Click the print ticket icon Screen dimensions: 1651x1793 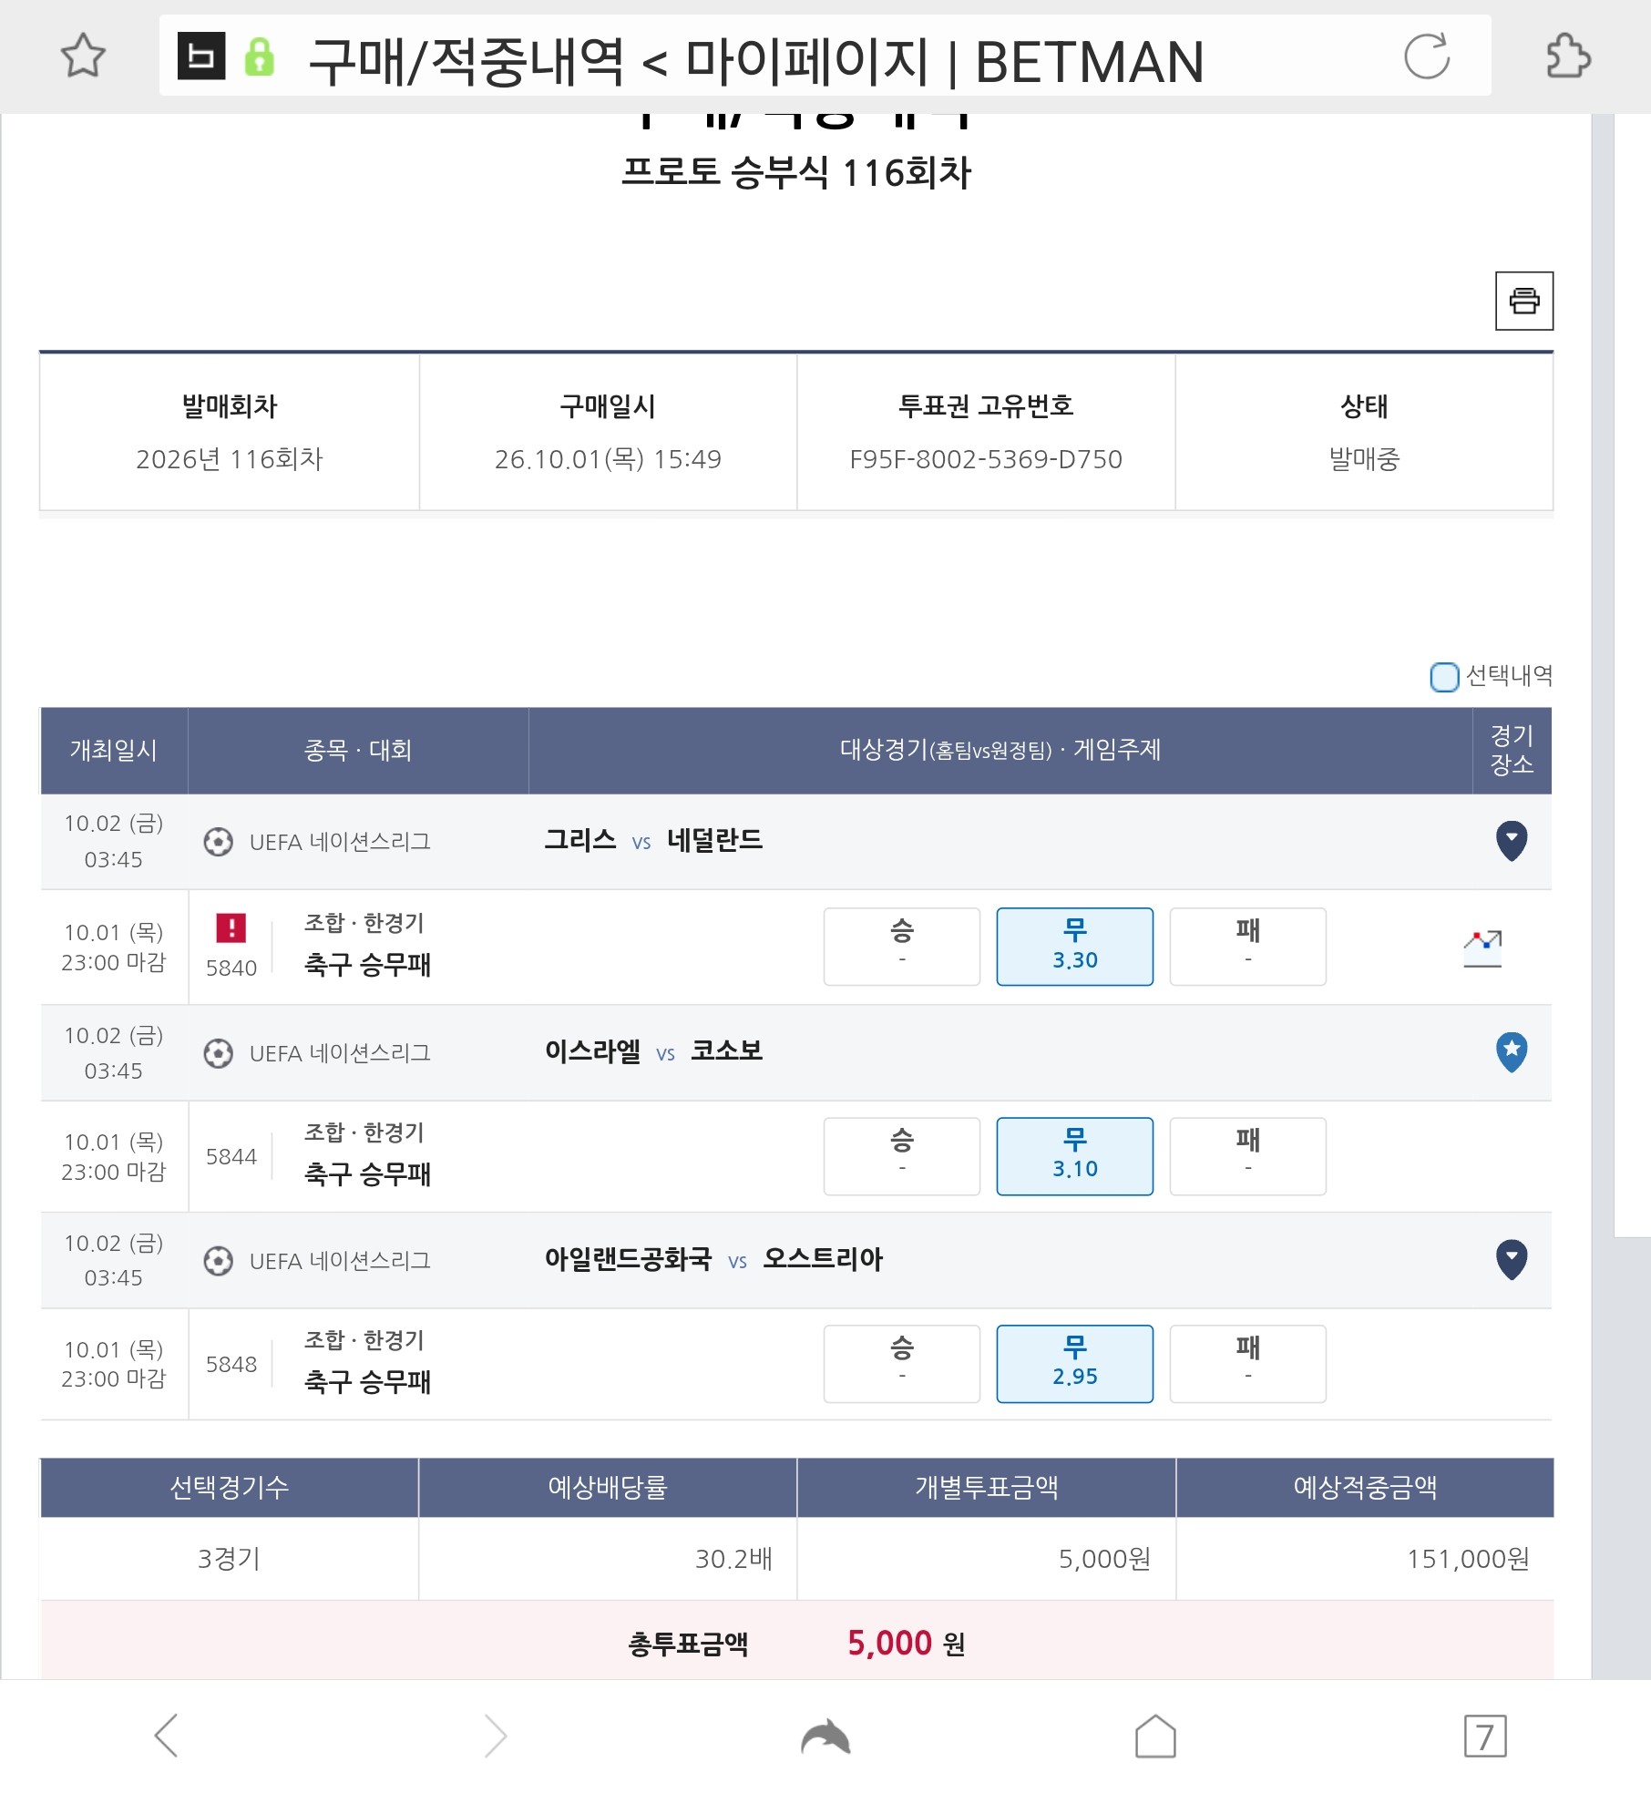[1524, 301]
